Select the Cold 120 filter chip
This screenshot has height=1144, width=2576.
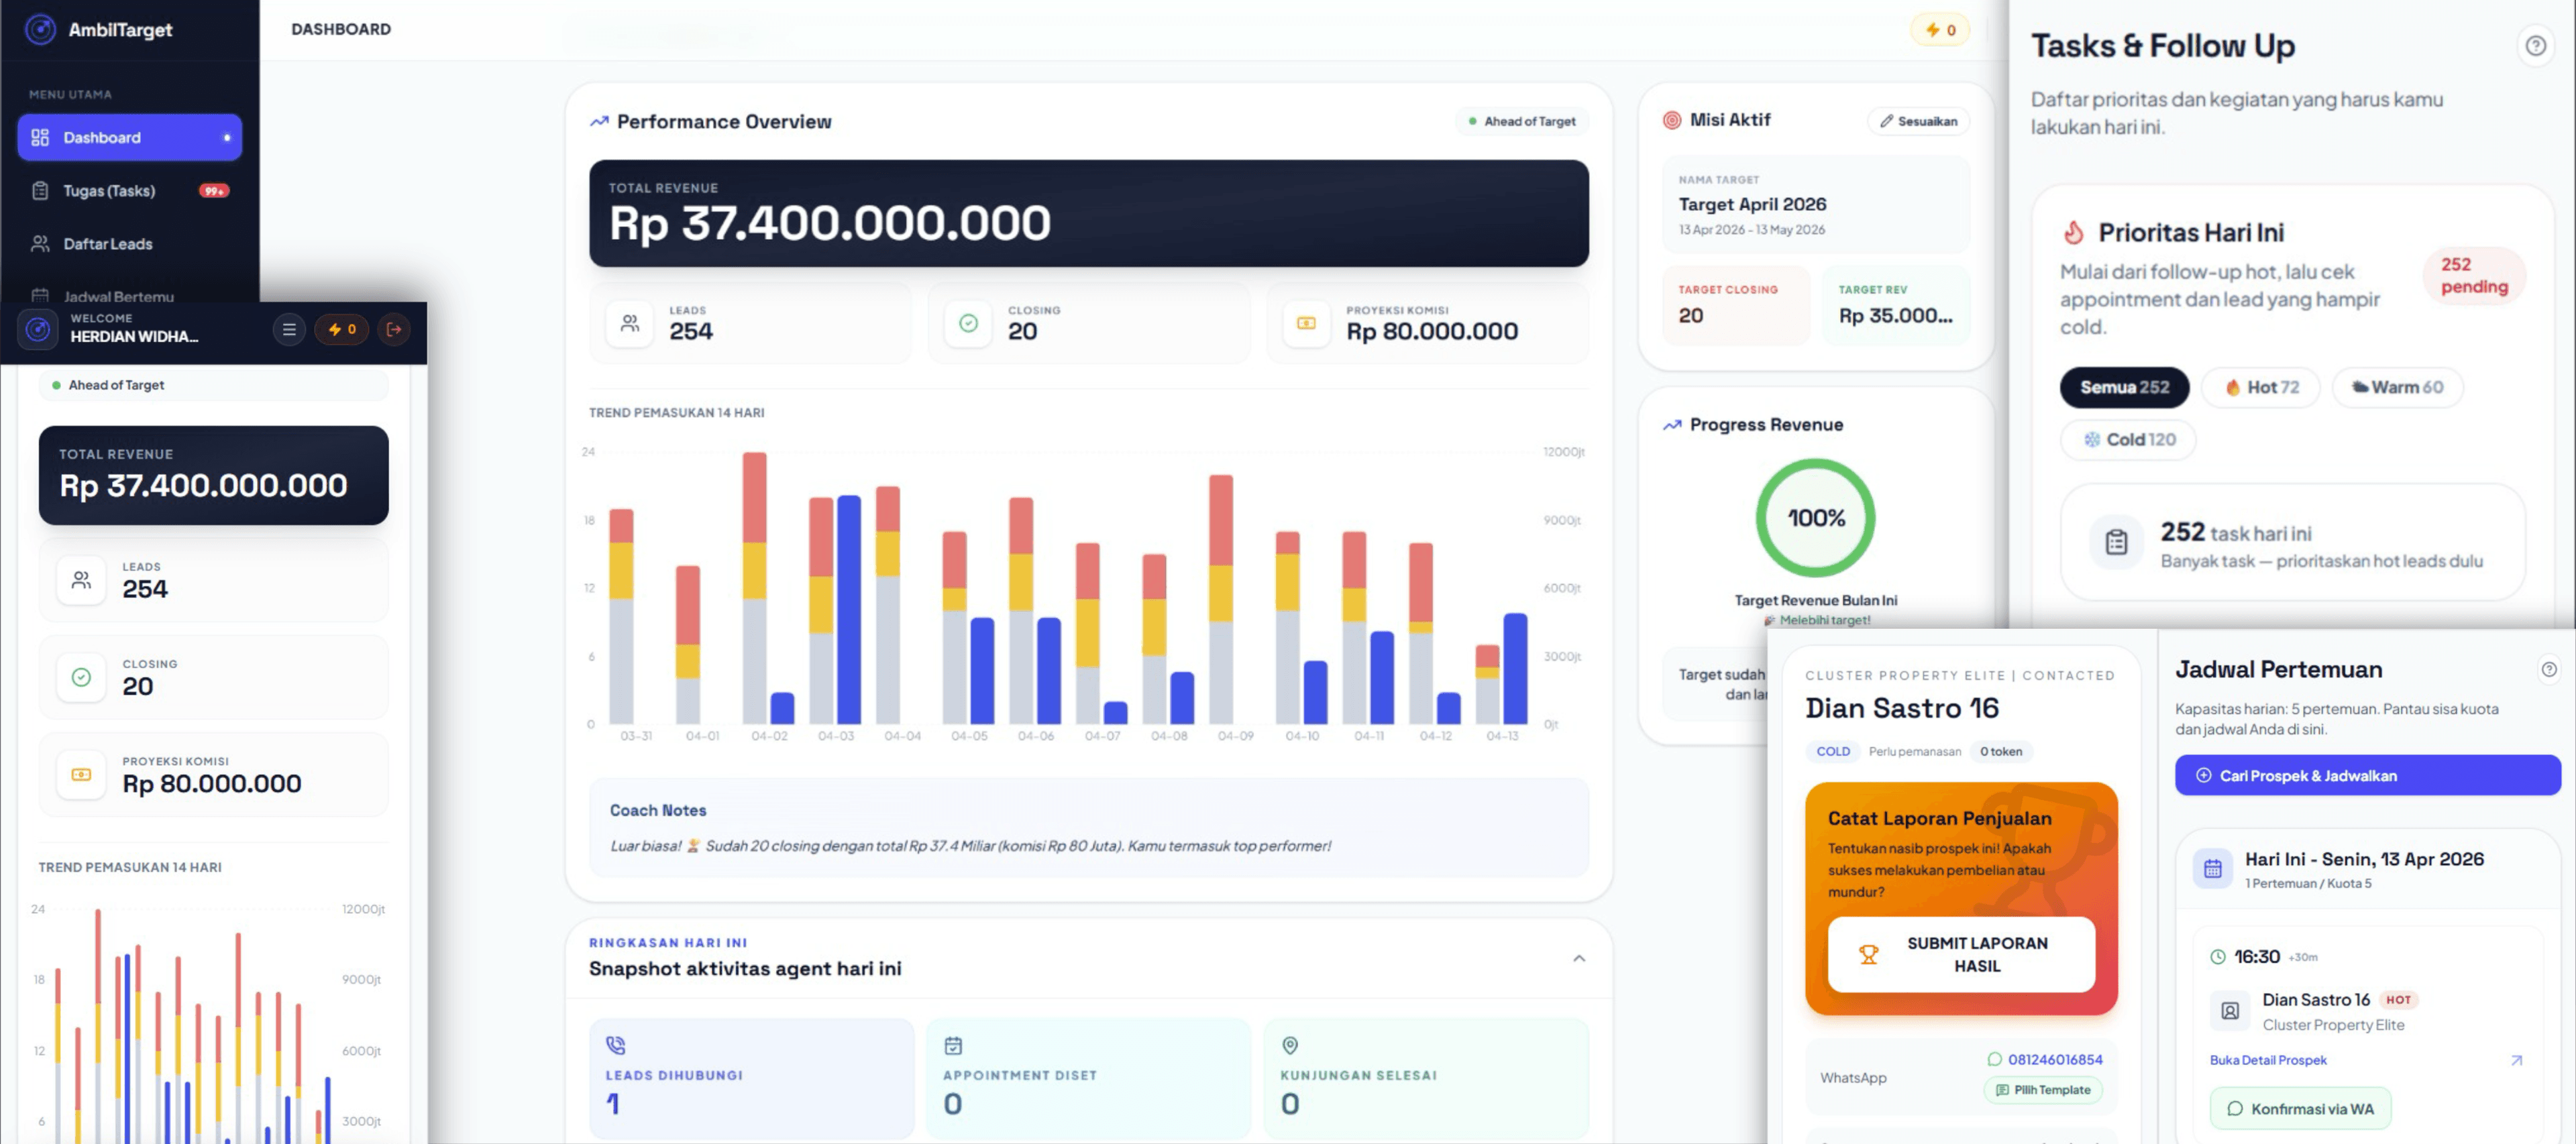tap(2128, 439)
